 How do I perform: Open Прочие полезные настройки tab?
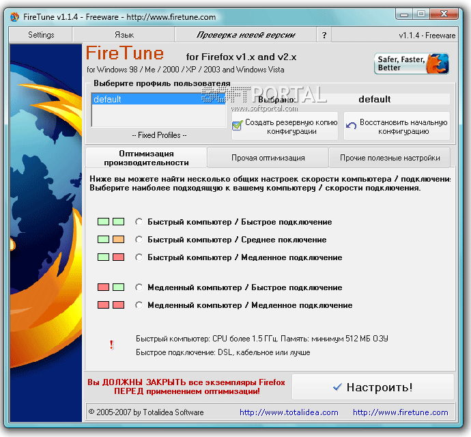click(390, 158)
